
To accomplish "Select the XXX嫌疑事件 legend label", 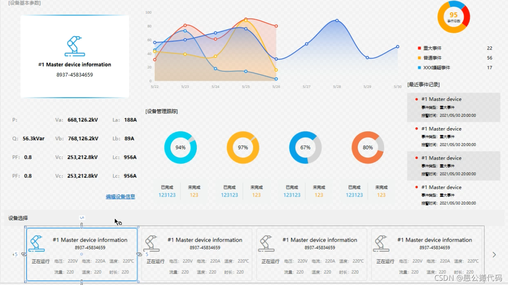I will click(x=437, y=68).
